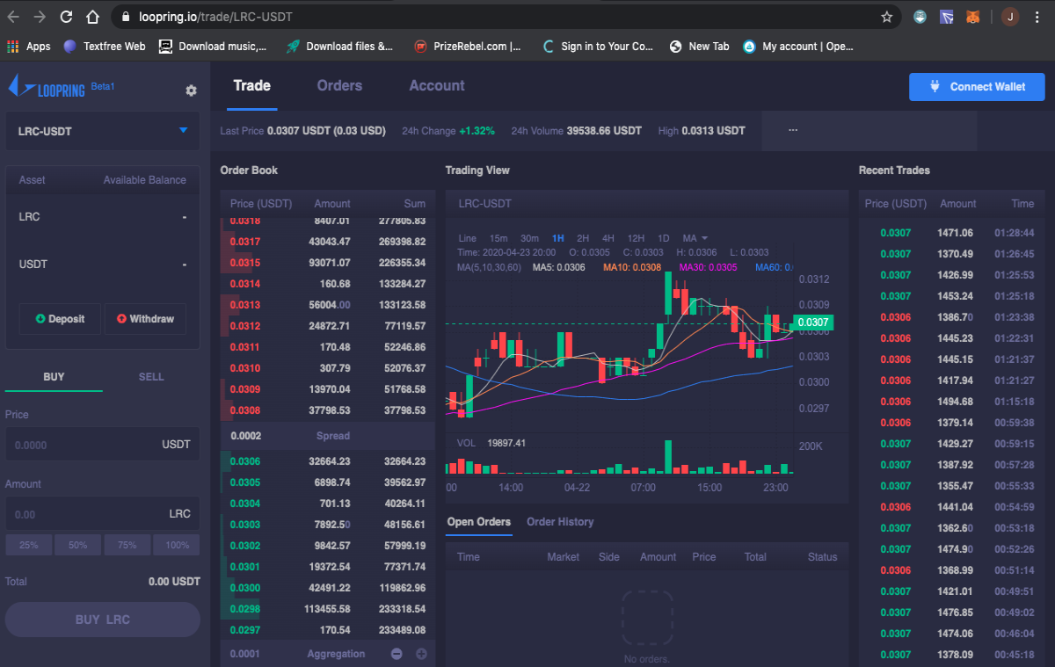
Task: Click the Price USDT input field
Action: pos(103,445)
